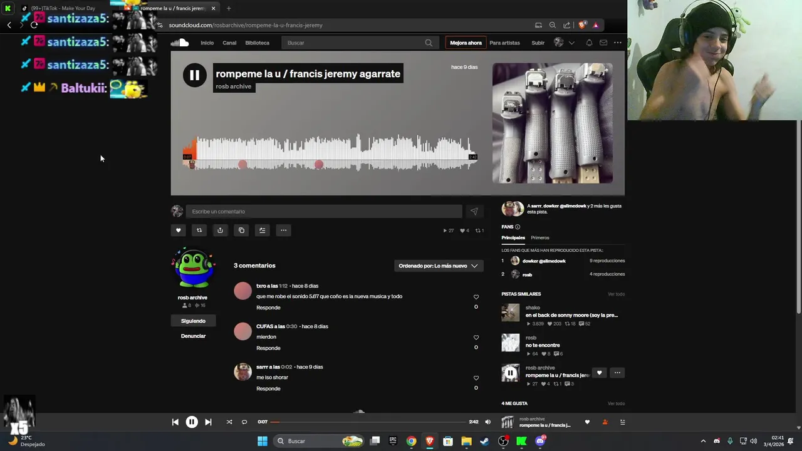The width and height of the screenshot is (802, 451).
Task: Open dowker @slimedowk fan profile
Action: point(544,261)
